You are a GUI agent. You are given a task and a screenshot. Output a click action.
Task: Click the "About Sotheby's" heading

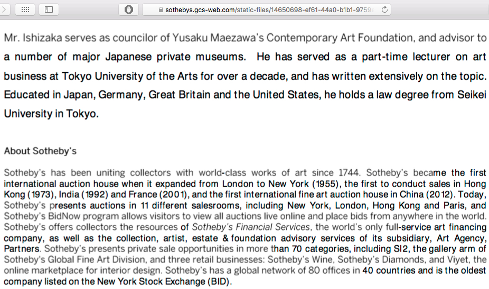pos(40,151)
